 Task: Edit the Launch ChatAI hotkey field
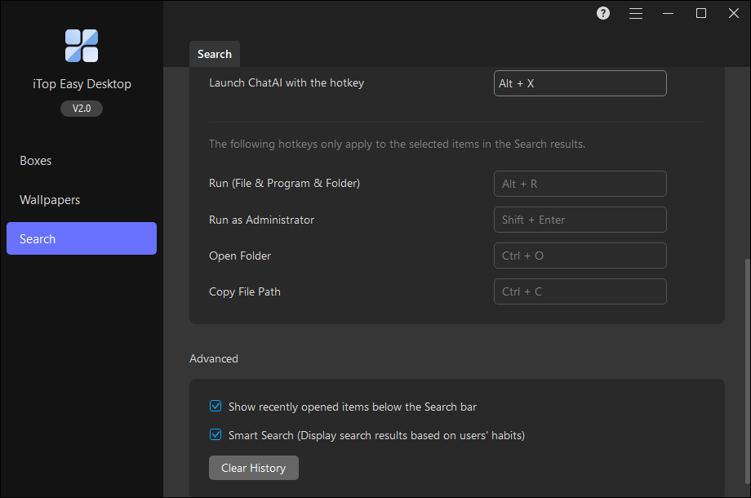580,83
